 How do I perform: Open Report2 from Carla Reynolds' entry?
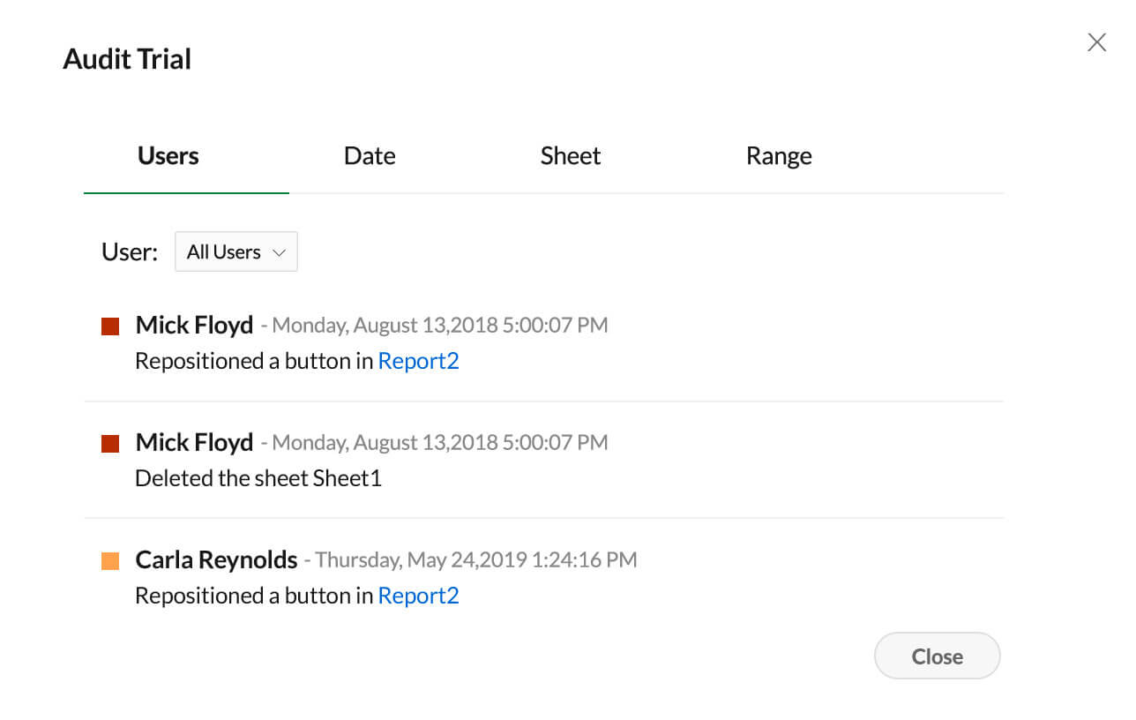[x=418, y=596]
